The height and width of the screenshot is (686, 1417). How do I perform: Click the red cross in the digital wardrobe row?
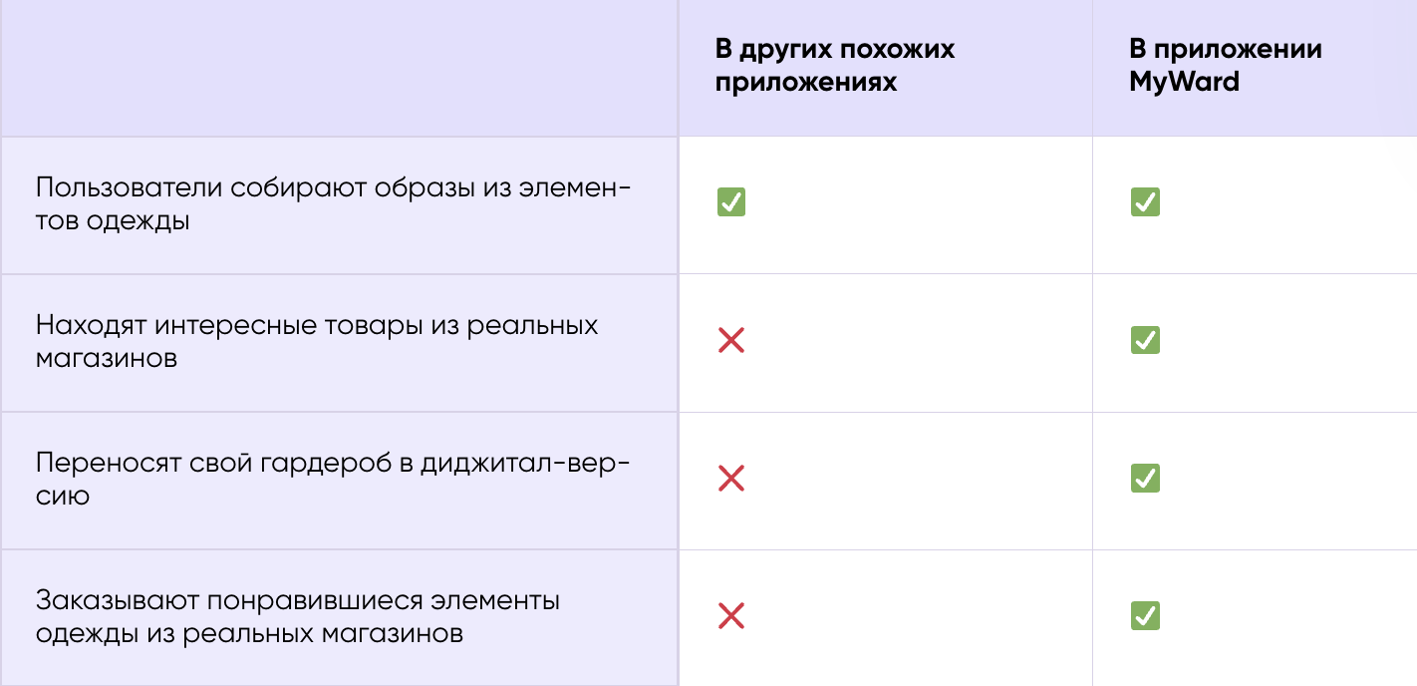(730, 478)
